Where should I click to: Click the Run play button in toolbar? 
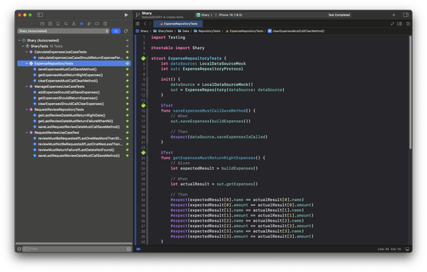tap(126, 15)
